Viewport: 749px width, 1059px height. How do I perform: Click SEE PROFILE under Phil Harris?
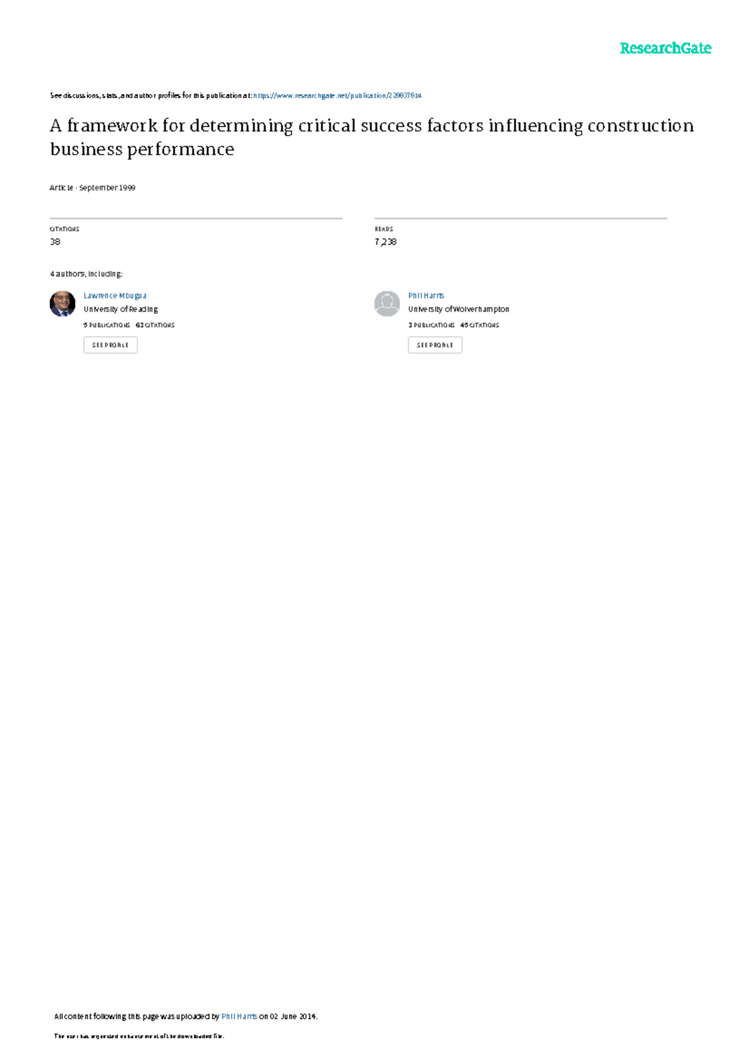(x=435, y=345)
